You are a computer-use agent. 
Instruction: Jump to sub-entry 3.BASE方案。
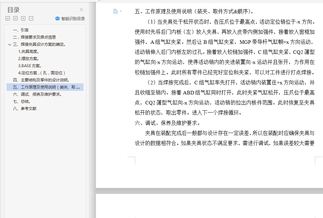(30, 66)
